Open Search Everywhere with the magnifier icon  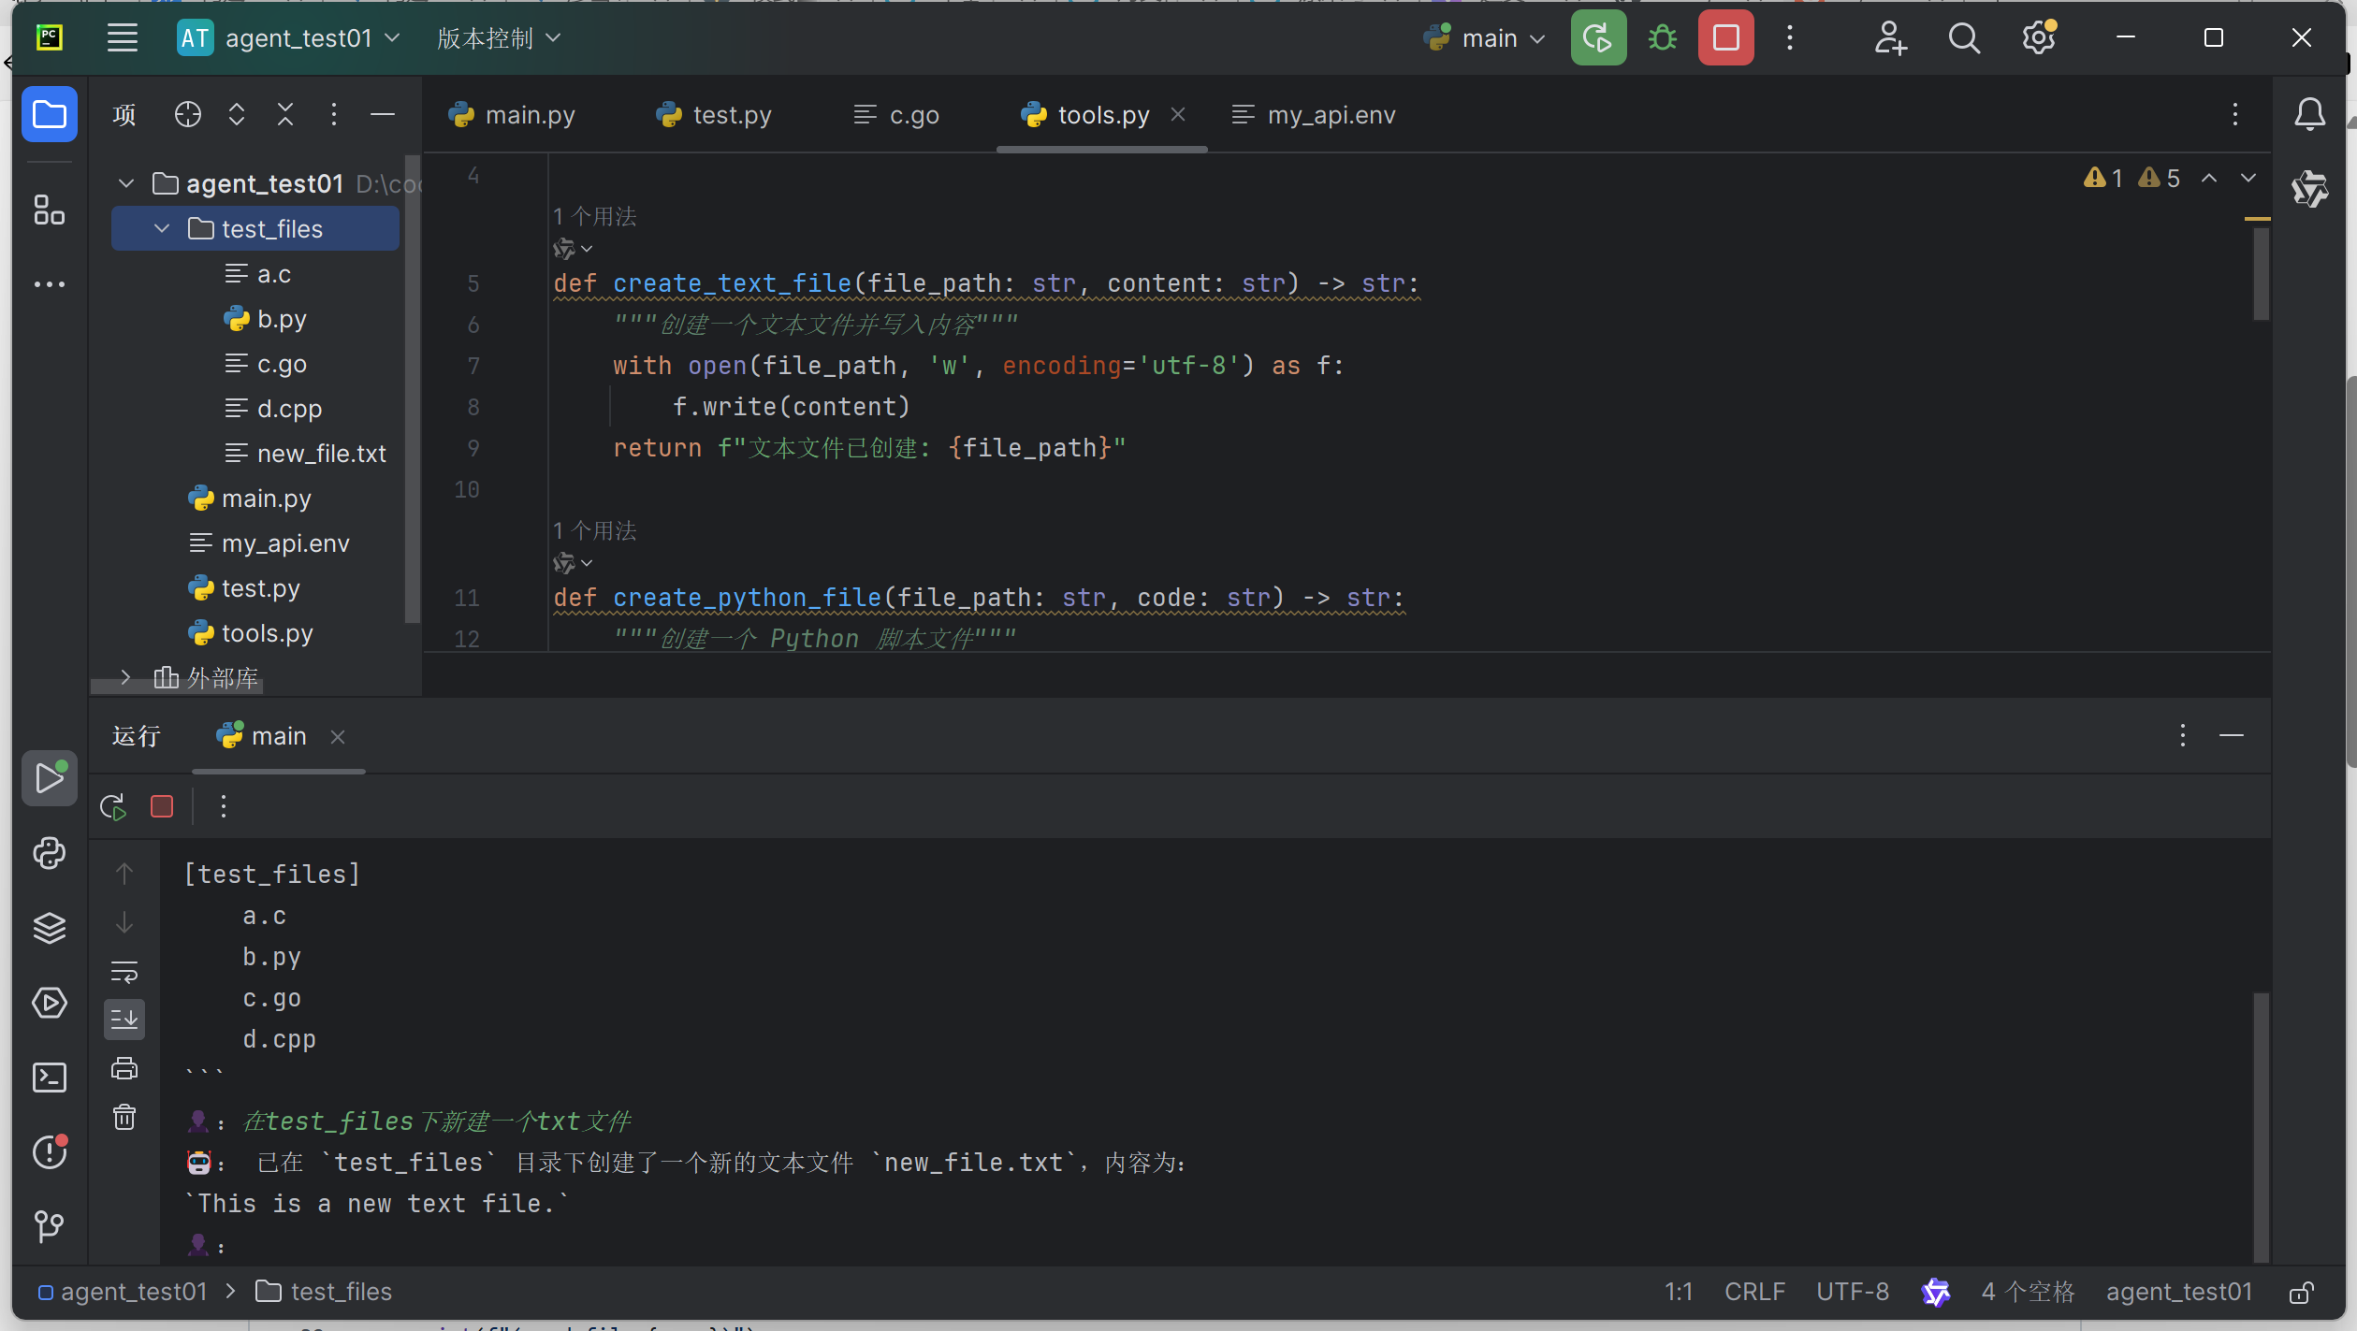pyautogui.click(x=1964, y=37)
